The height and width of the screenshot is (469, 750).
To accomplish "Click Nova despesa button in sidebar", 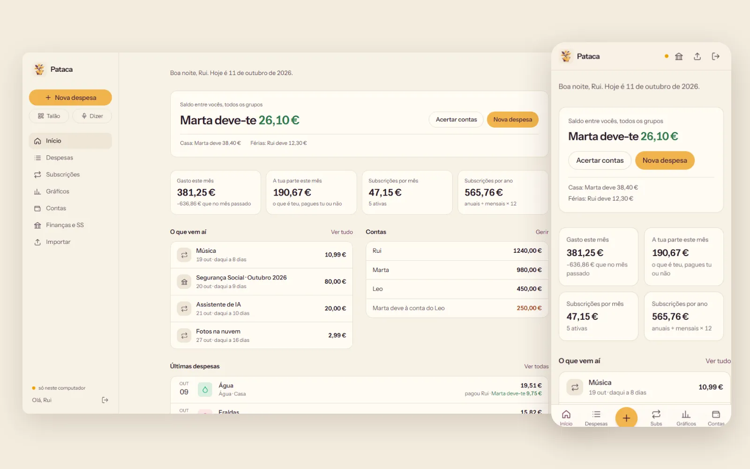I will (x=70, y=98).
